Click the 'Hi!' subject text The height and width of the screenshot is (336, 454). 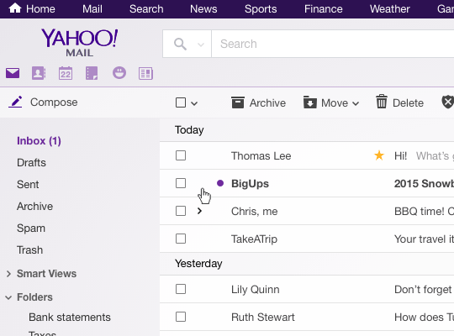[x=400, y=155]
